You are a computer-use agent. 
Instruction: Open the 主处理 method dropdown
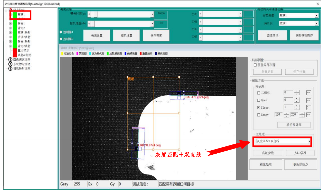pyautogui.click(x=309, y=141)
